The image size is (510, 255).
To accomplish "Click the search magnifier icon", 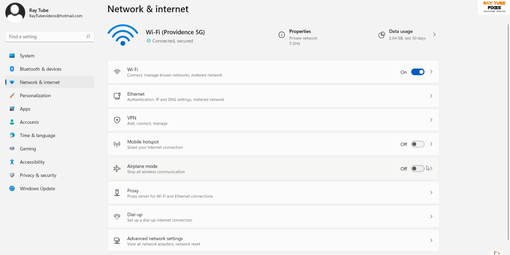I will [88, 37].
